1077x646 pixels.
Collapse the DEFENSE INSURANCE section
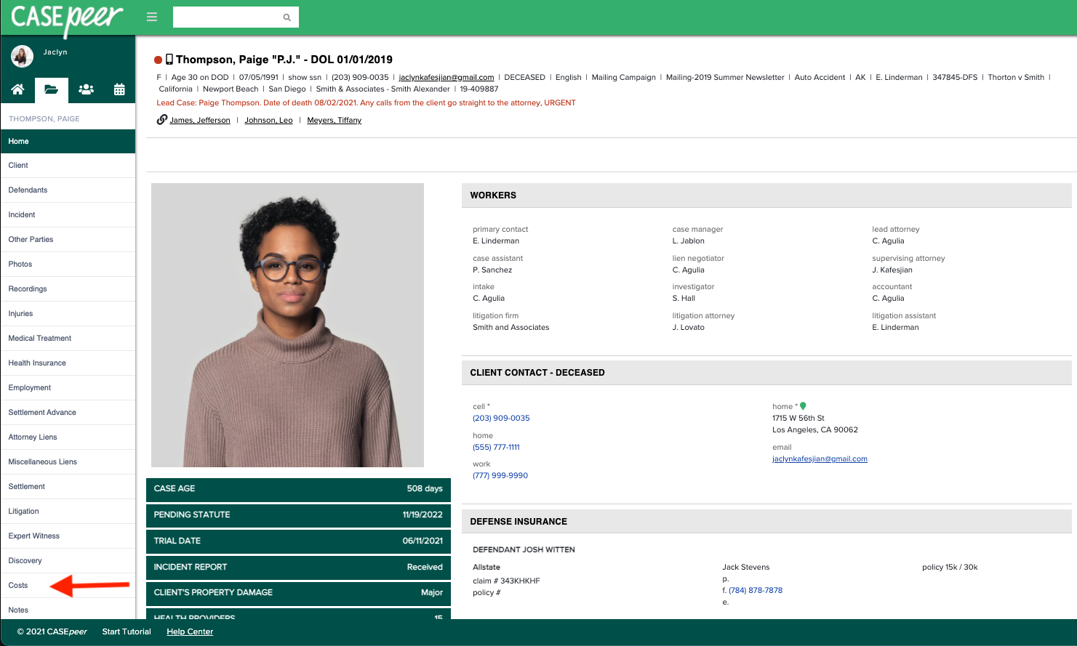click(766, 521)
